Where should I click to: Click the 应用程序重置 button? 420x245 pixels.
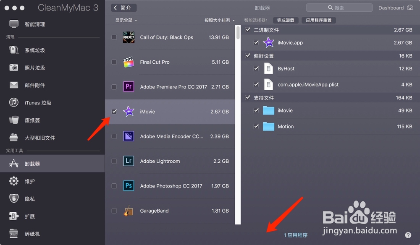(x=318, y=20)
